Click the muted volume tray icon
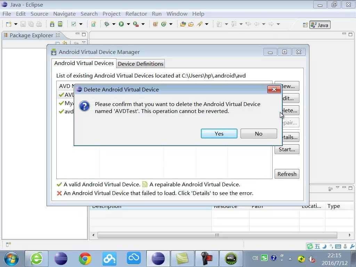 pos(312,259)
